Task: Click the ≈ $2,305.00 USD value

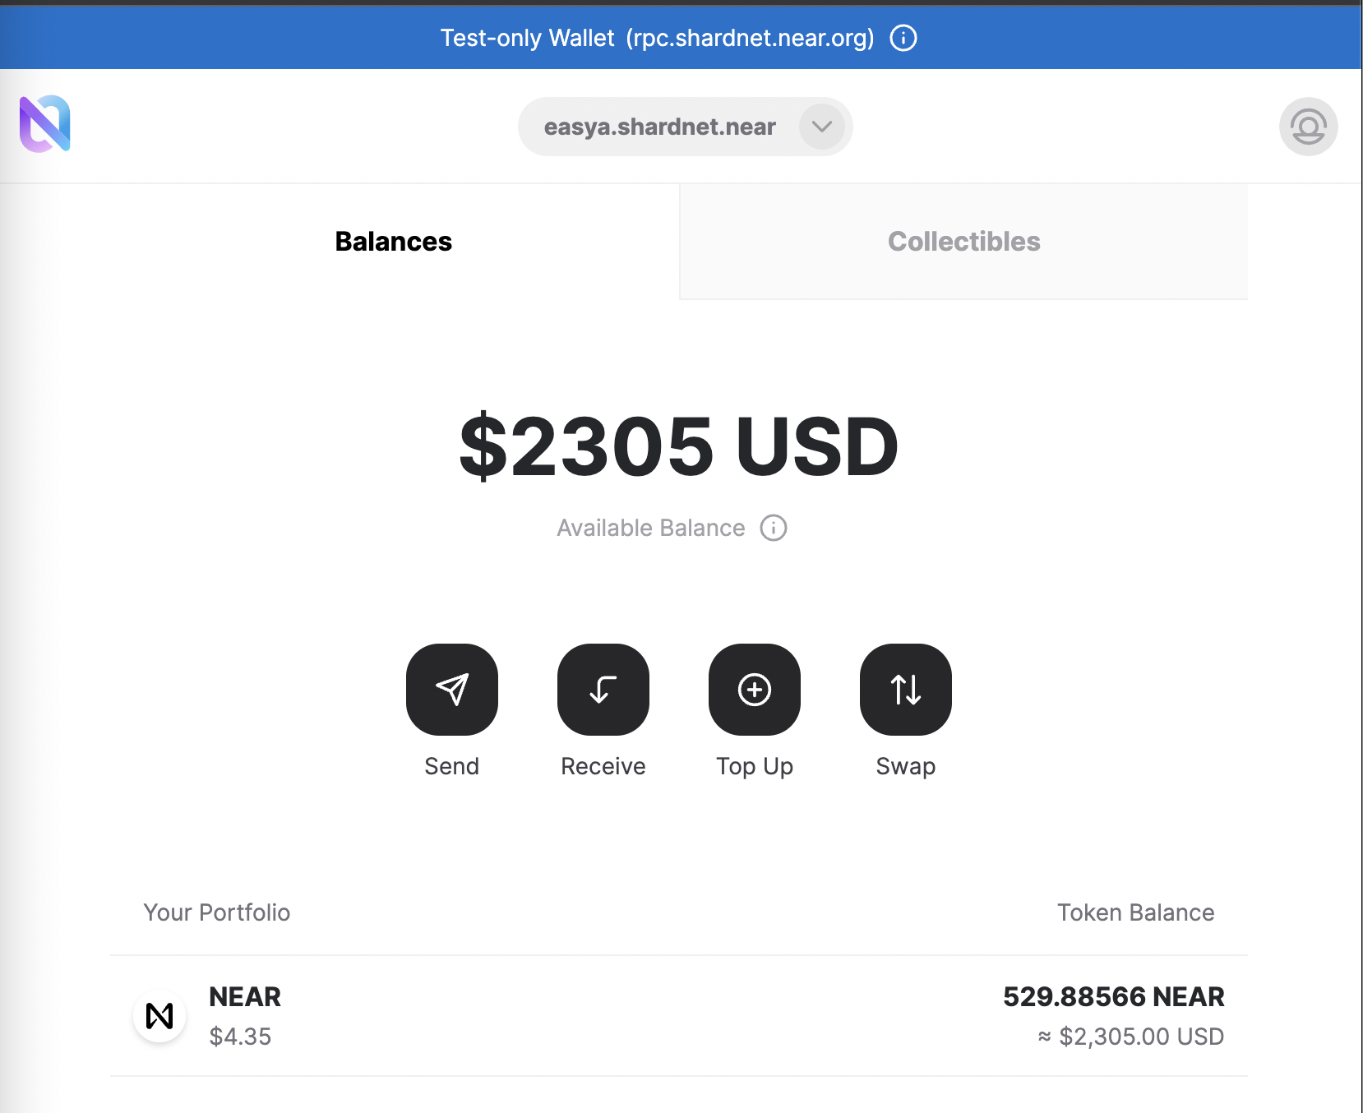Action: coord(1131,1037)
